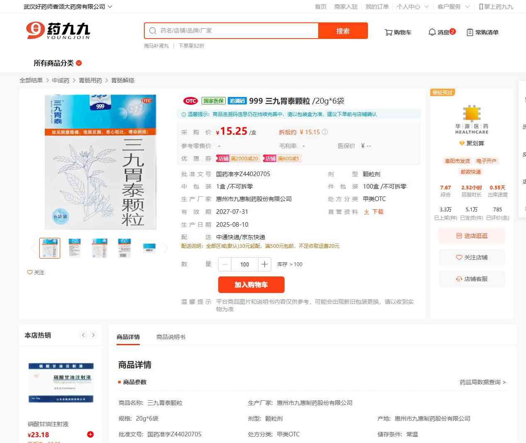Click the search input field
The image size is (526, 443).
[236, 31]
